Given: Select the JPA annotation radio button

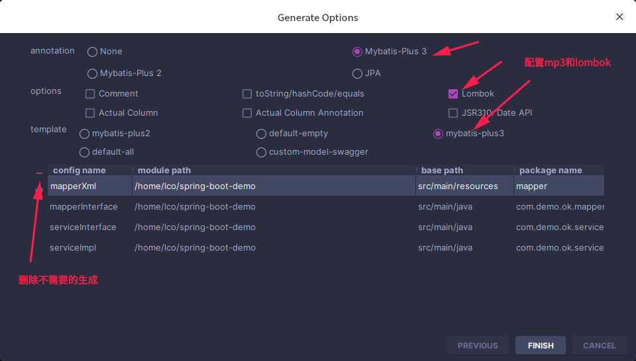Looking at the screenshot, I should pyautogui.click(x=357, y=73).
